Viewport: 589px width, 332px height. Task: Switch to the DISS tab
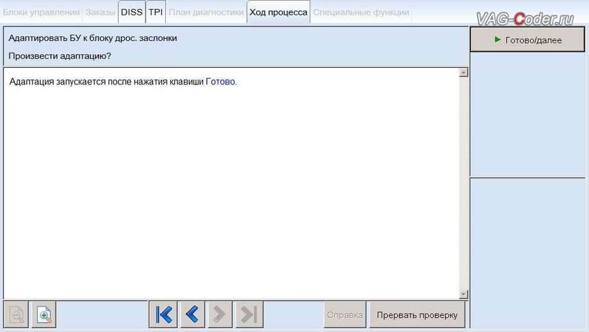click(x=131, y=12)
